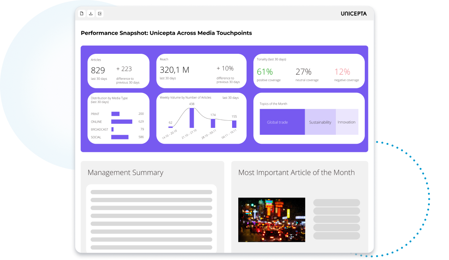449x260 pixels.
Task: Click the ONLINE distribution bar
Action: [122, 122]
